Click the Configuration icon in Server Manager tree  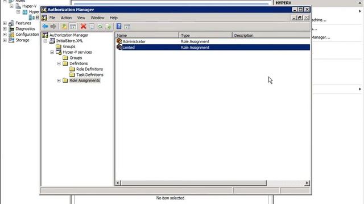click(11, 35)
